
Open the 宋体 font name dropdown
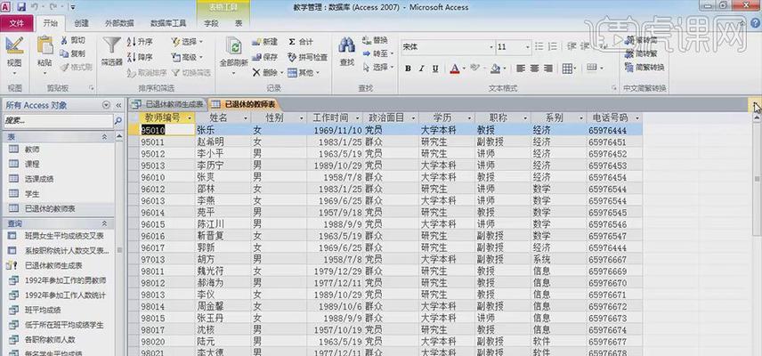[x=490, y=47]
